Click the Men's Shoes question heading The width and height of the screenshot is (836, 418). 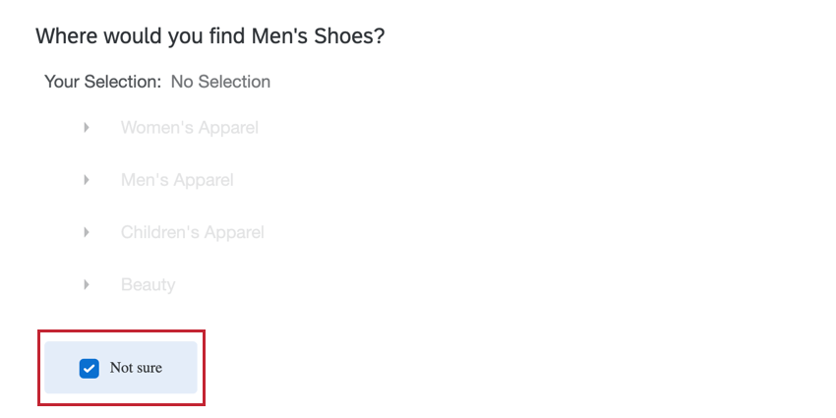coord(209,37)
